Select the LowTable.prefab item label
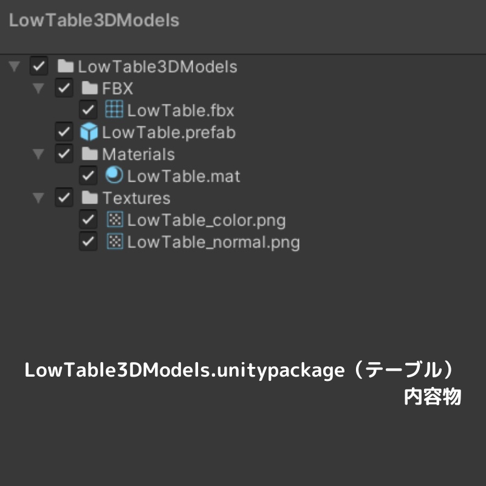The image size is (486, 486). (168, 132)
